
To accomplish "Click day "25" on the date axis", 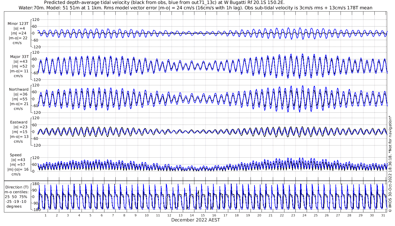I will [315, 215].
